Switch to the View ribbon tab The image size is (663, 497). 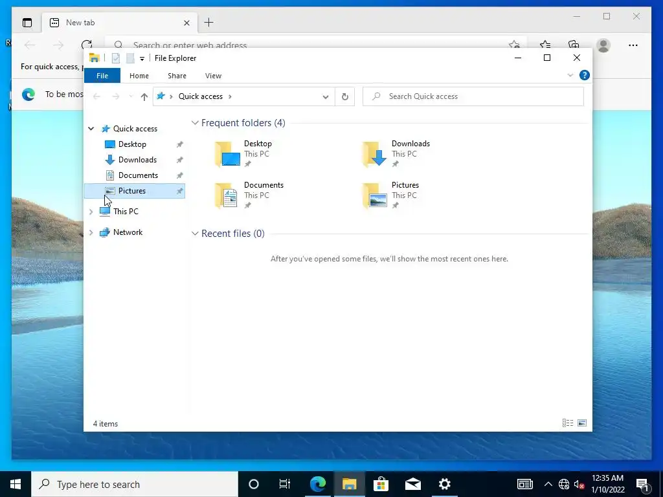(213, 76)
